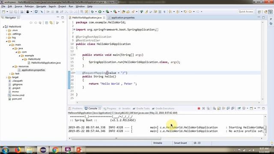Open the Debug icon dropdown arrow
Viewport: 274px width, 154px height.
96,12
